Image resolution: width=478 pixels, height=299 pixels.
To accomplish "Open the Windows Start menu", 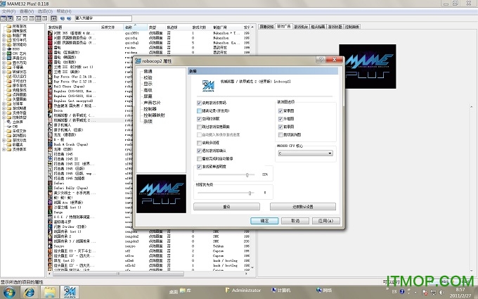I will tap(9, 292).
